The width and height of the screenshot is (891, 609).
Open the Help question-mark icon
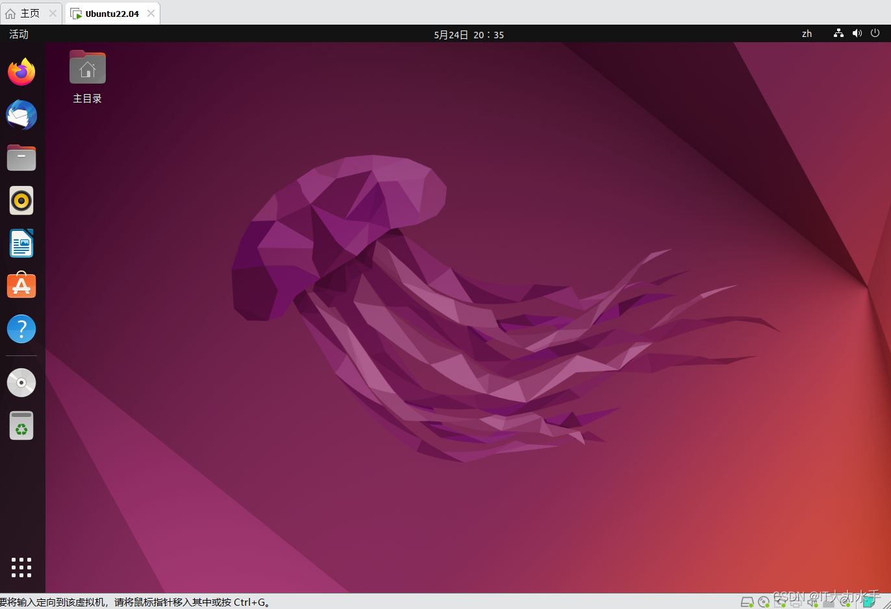(21, 329)
